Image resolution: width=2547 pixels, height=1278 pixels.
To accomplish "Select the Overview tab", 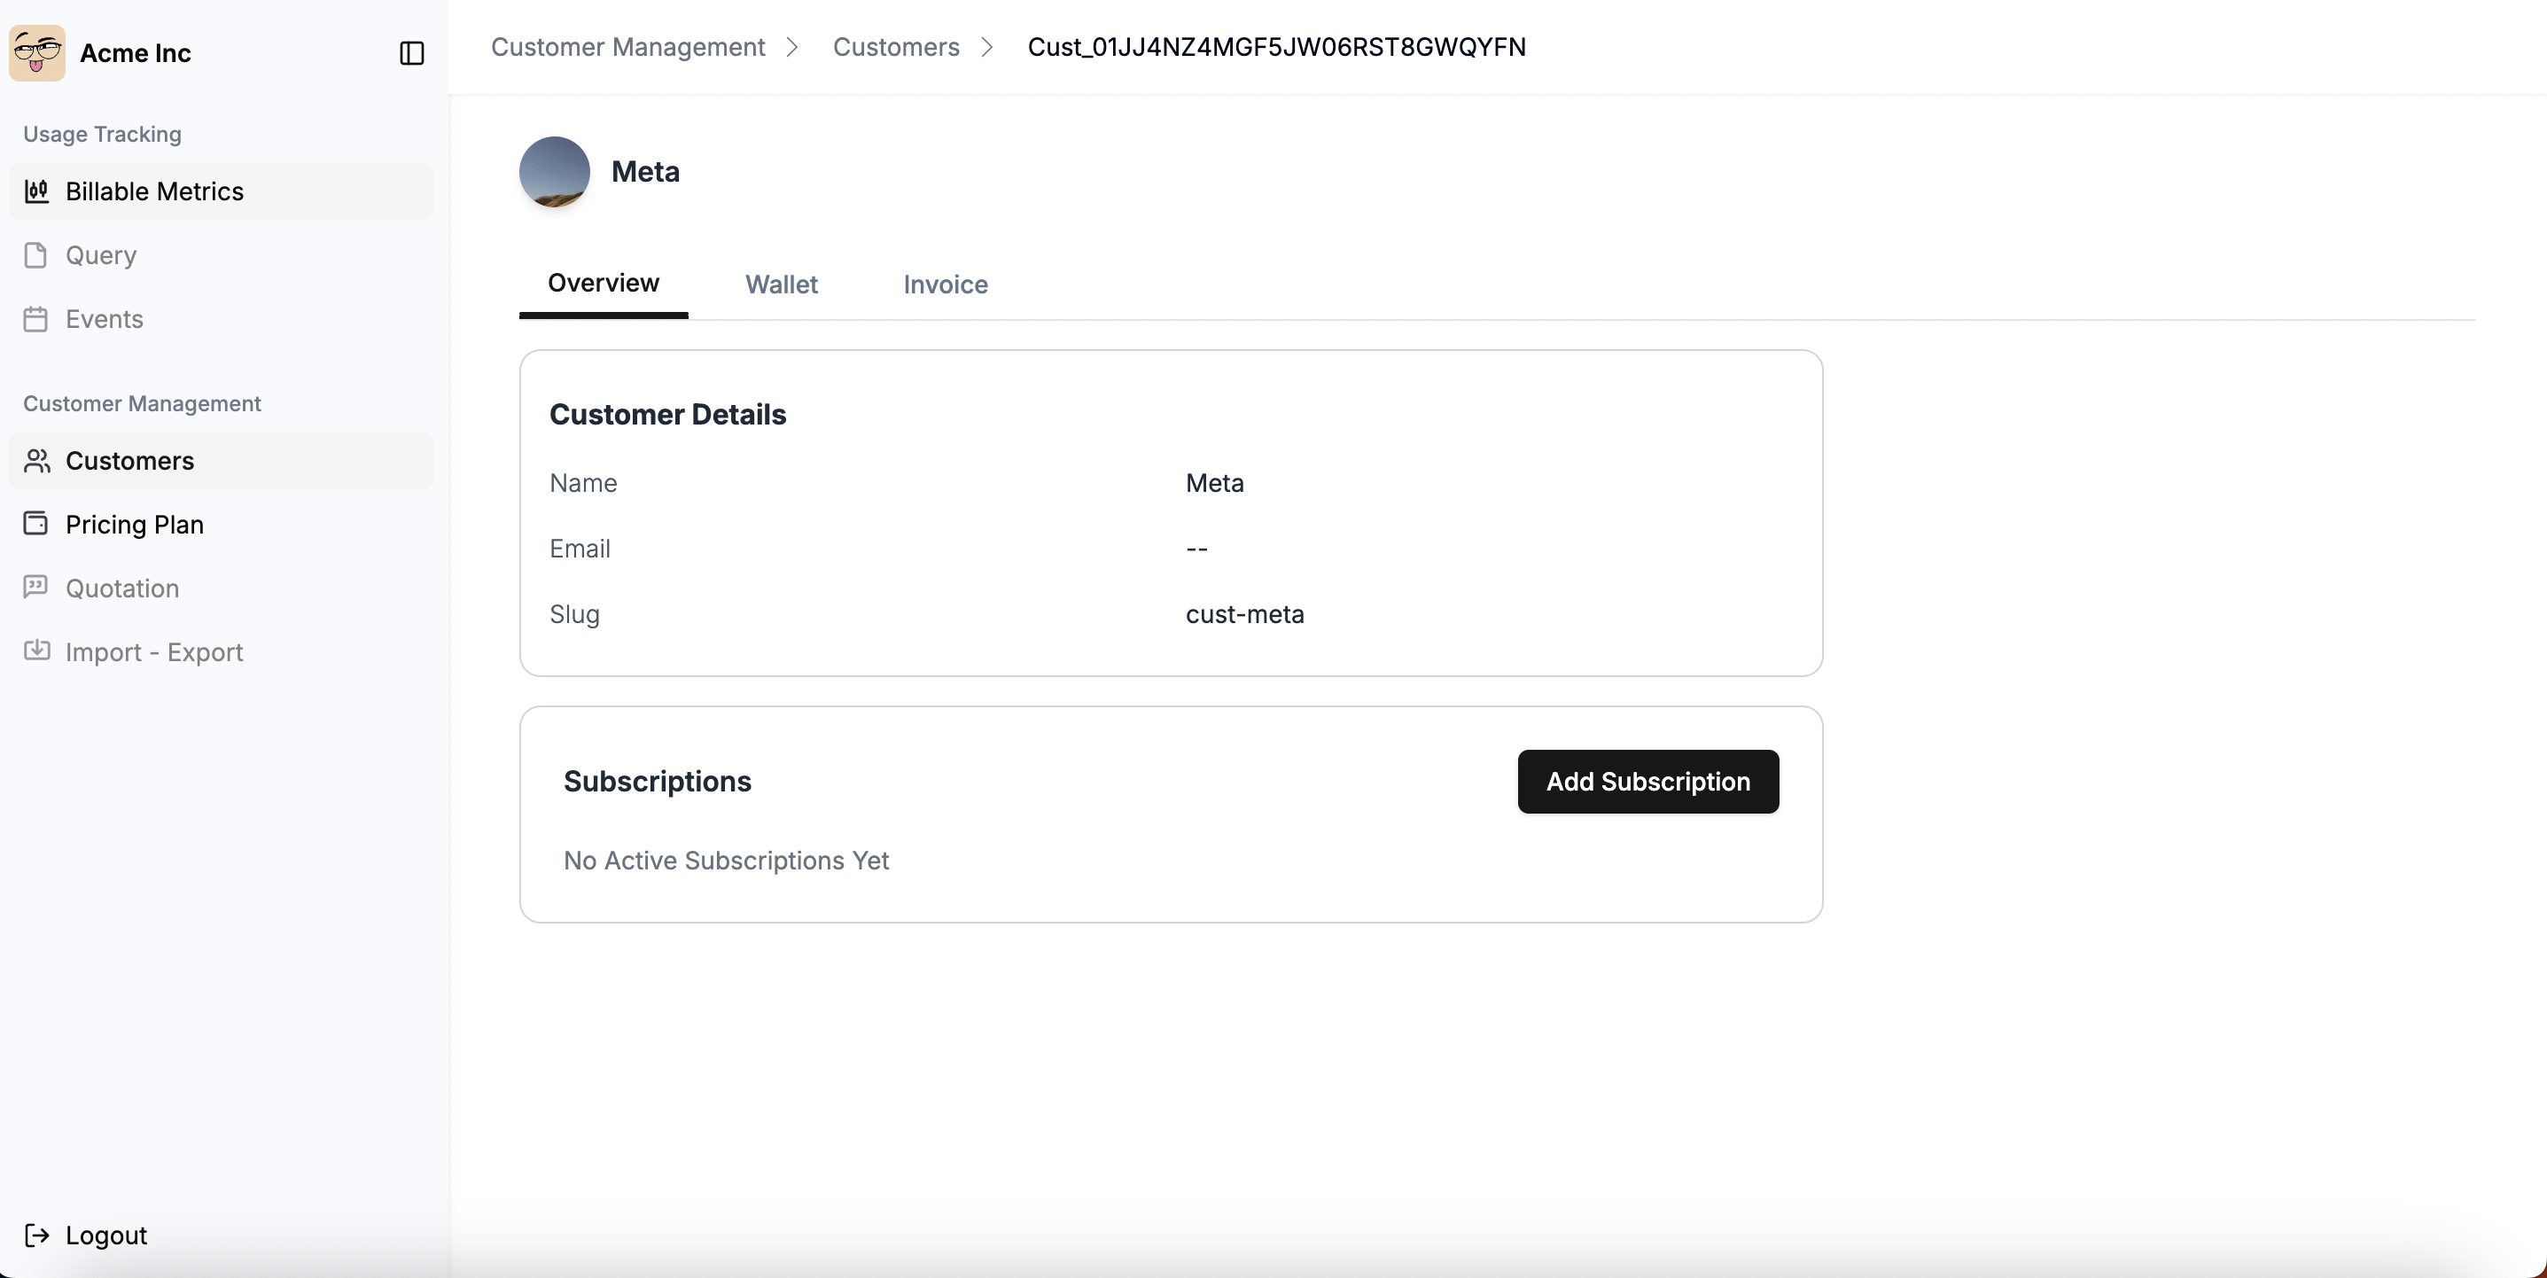I will coord(604,282).
